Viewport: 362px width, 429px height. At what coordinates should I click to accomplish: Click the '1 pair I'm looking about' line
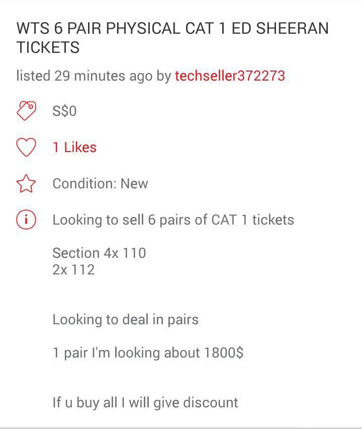click(x=126, y=352)
